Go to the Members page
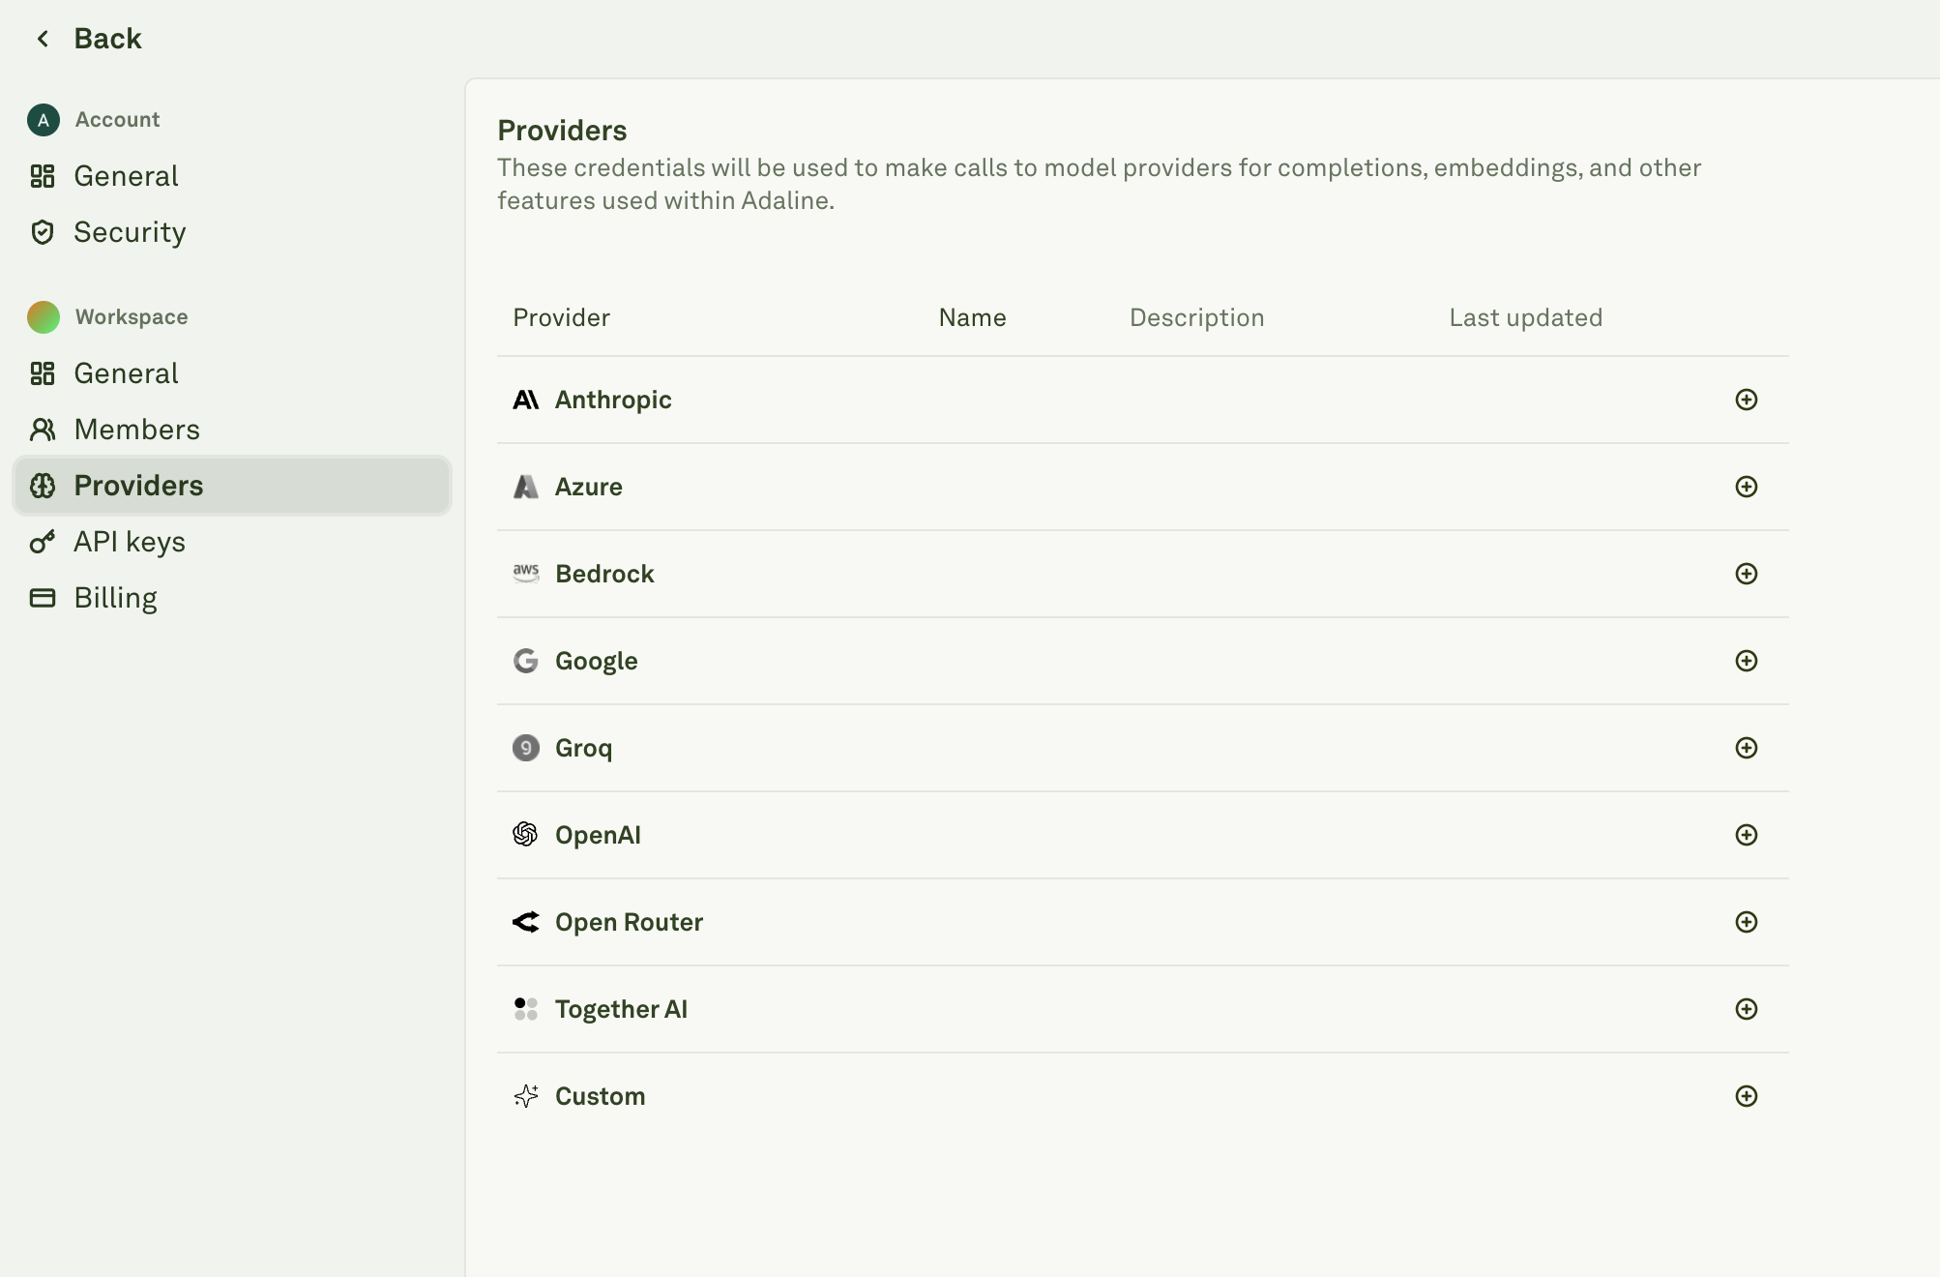Screen dimensions: 1940x1277 pyautogui.click(x=232, y=430)
